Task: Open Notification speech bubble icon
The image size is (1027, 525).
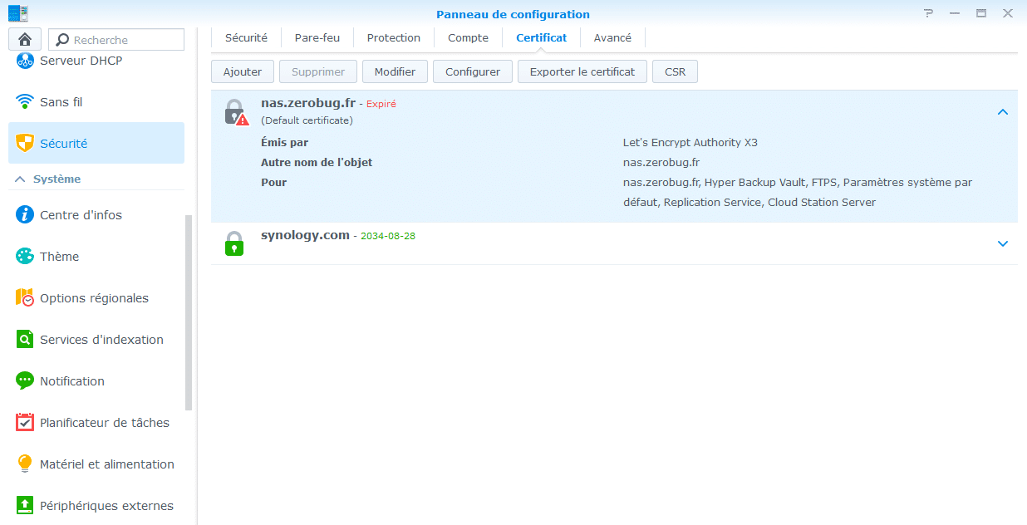Action: click(25, 381)
